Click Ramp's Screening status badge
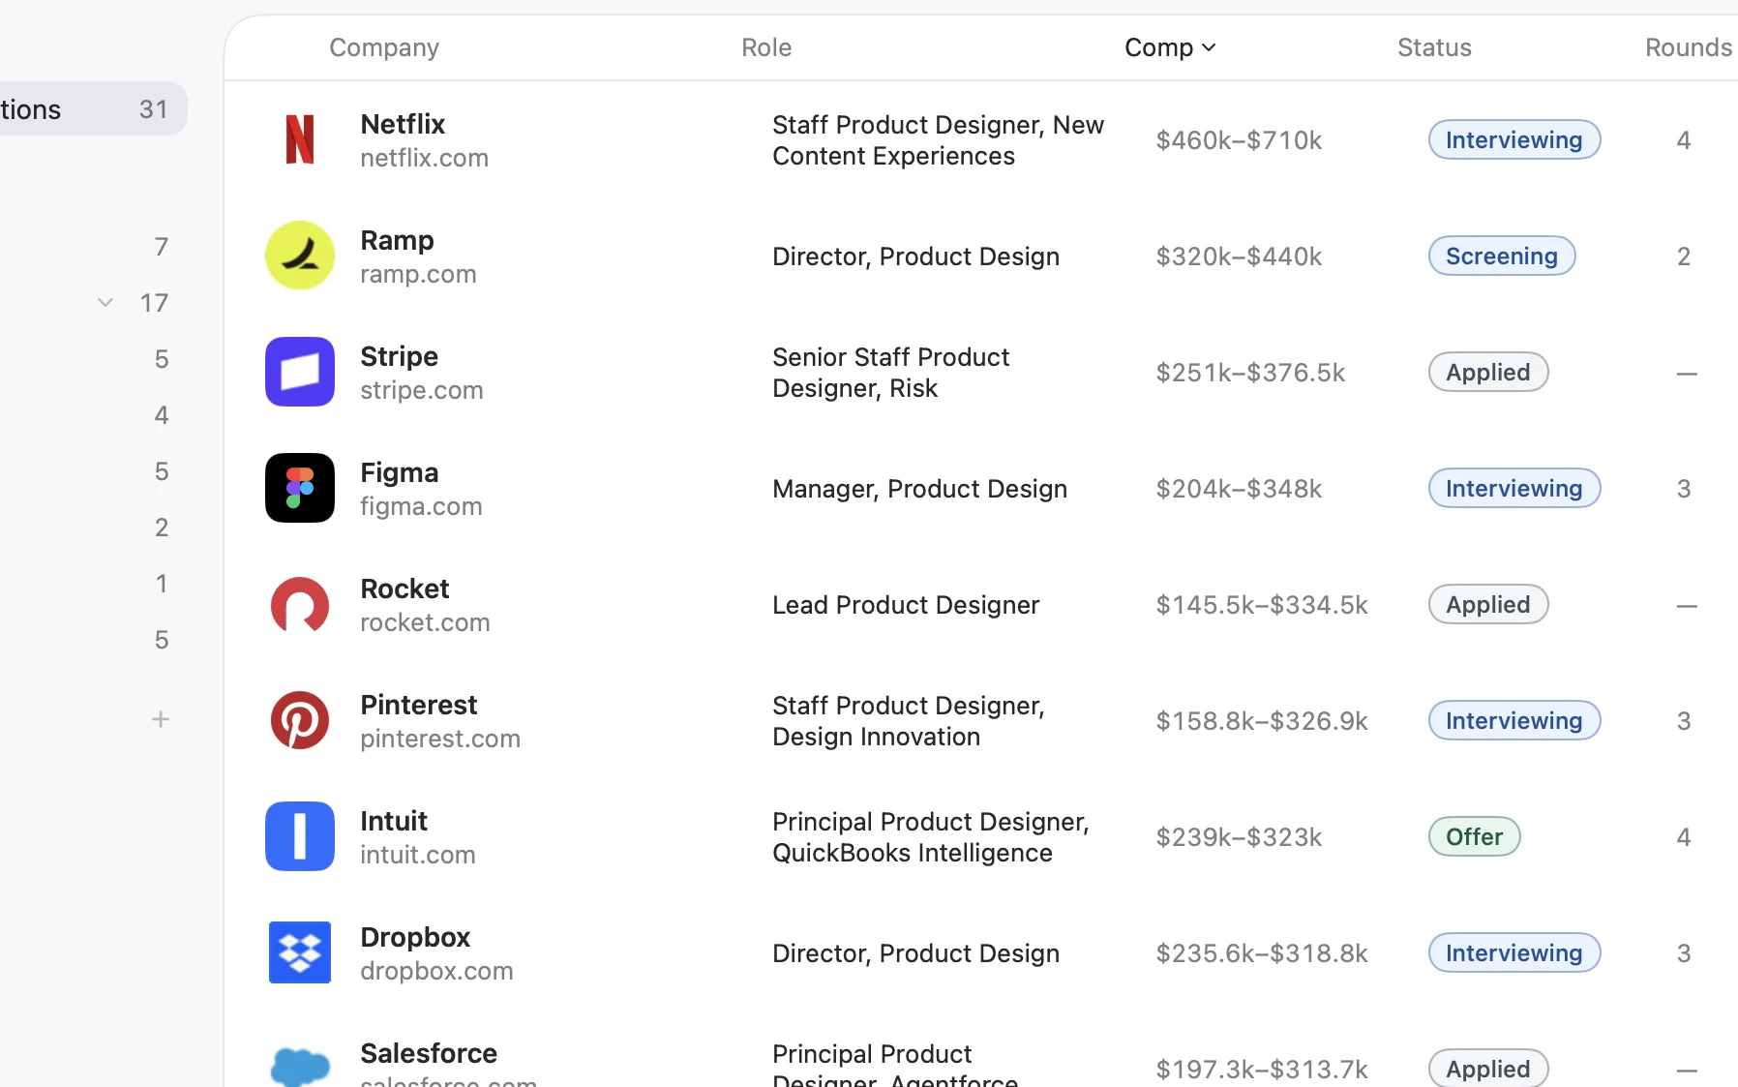 (1502, 256)
